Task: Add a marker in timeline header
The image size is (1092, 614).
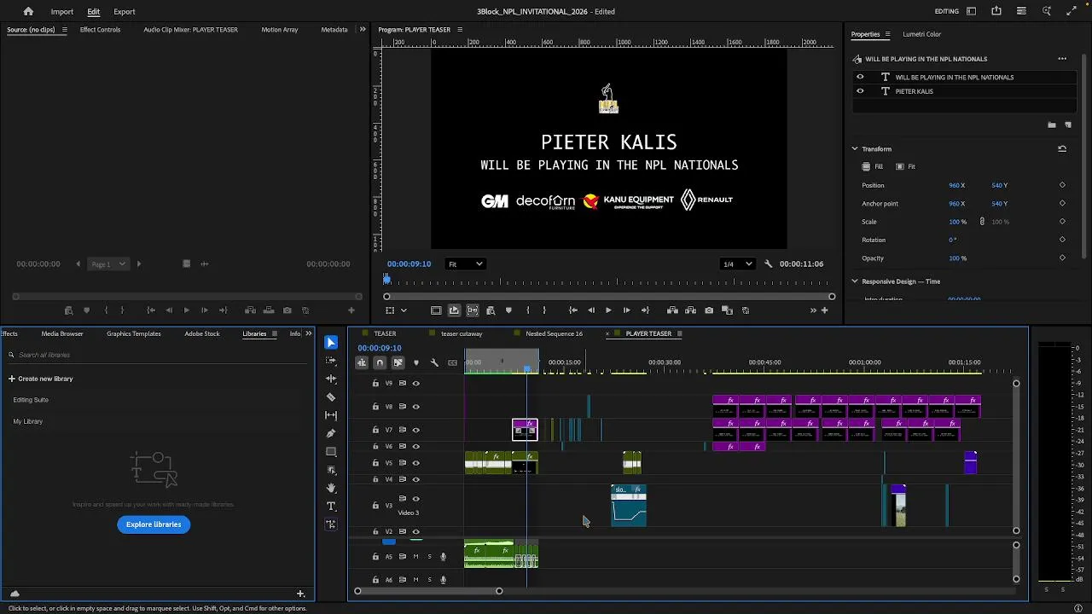Action: coord(416,362)
